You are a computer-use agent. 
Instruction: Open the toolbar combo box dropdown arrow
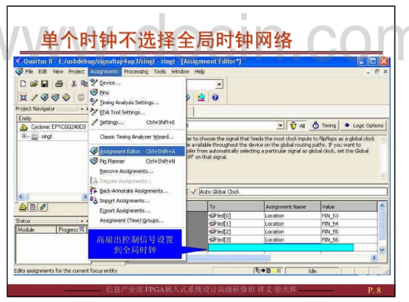[x=219, y=84]
